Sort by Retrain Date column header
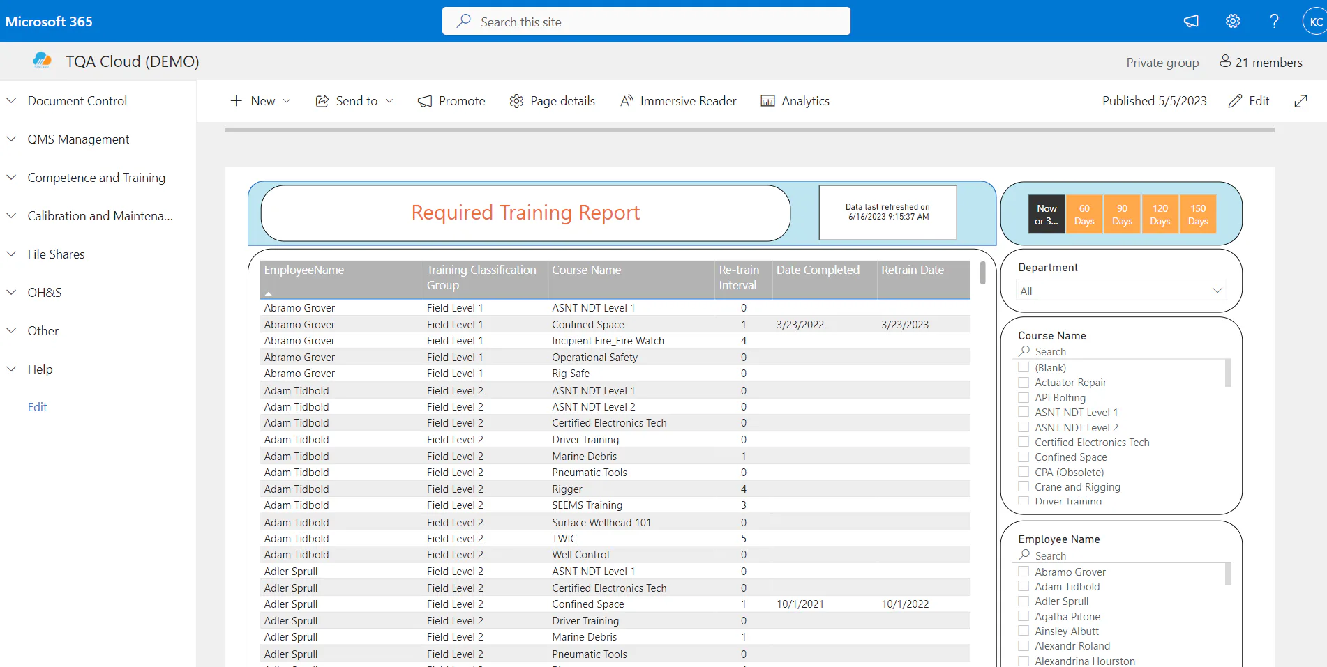 (913, 270)
